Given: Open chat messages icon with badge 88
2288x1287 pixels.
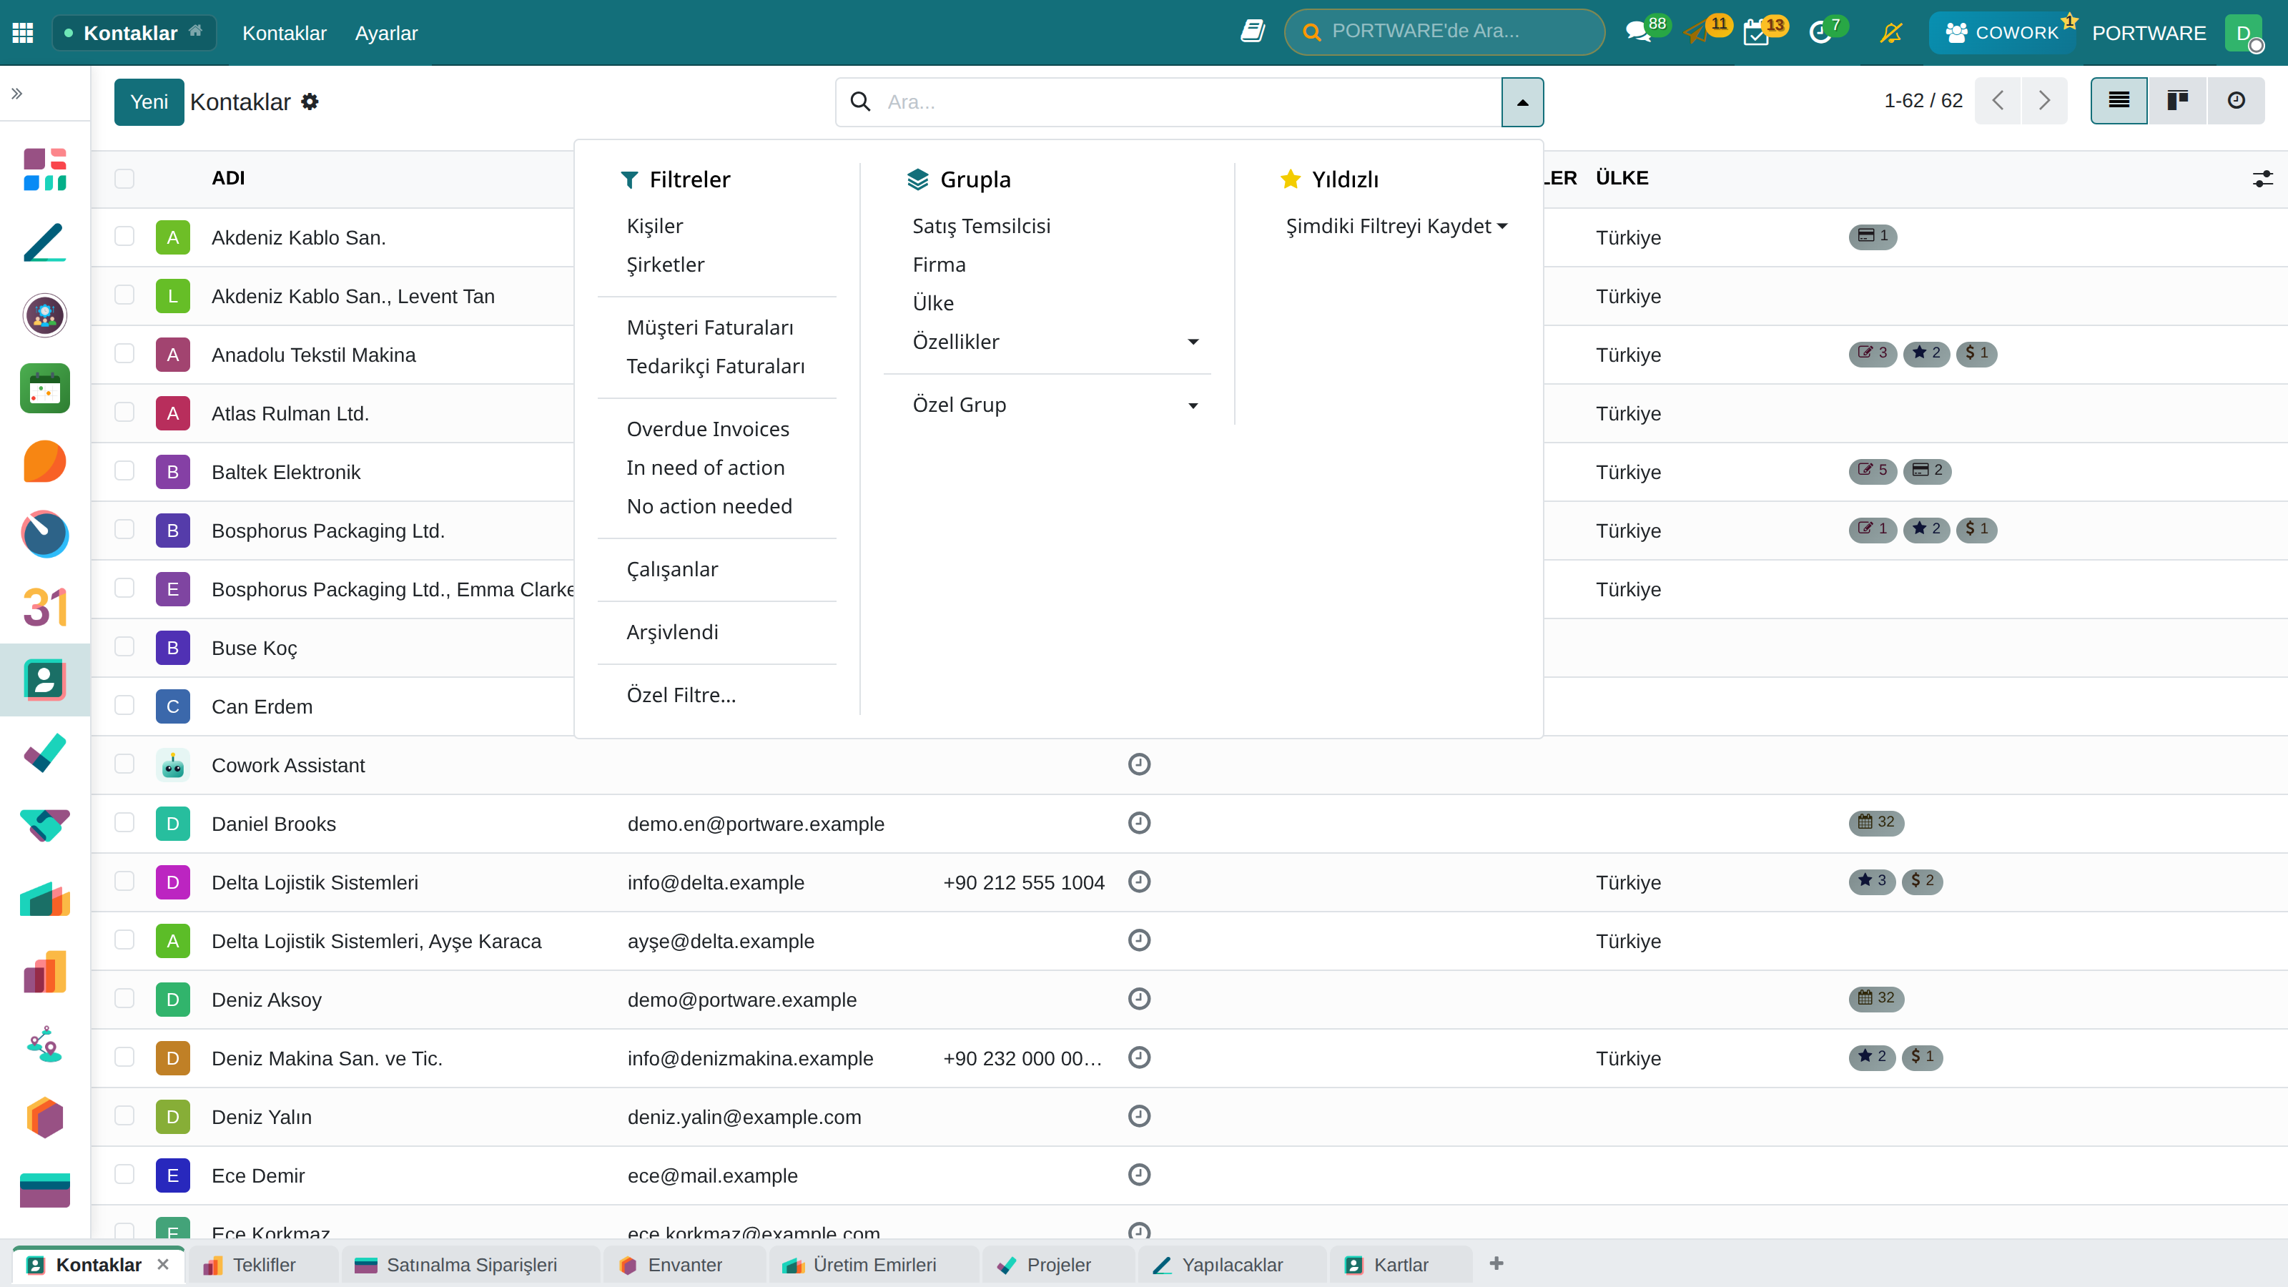Looking at the screenshot, I should pos(1639,33).
